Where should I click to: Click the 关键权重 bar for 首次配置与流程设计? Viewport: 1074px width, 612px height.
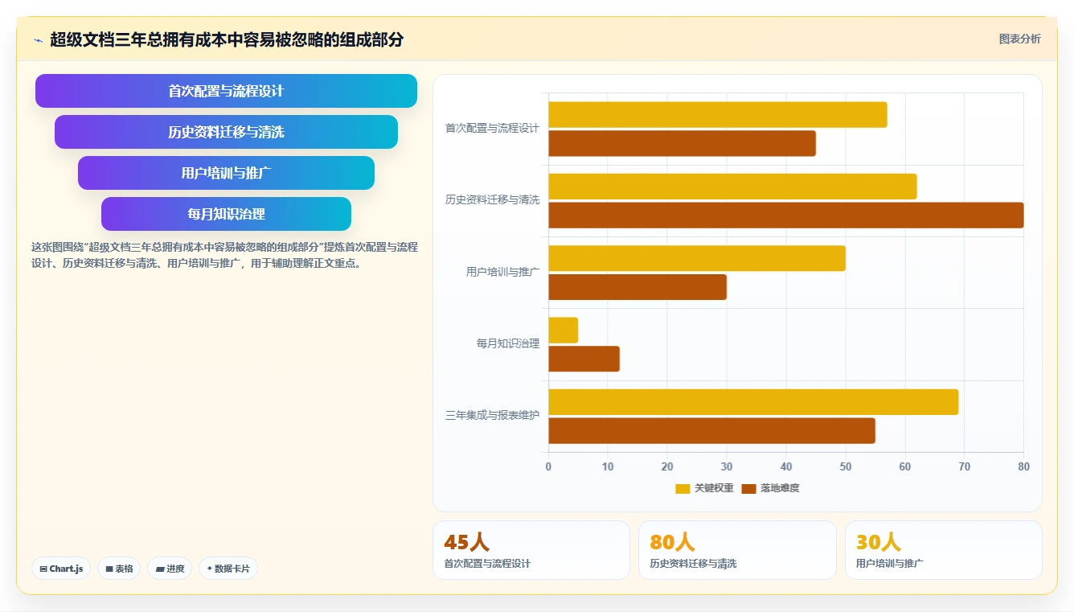point(718,114)
